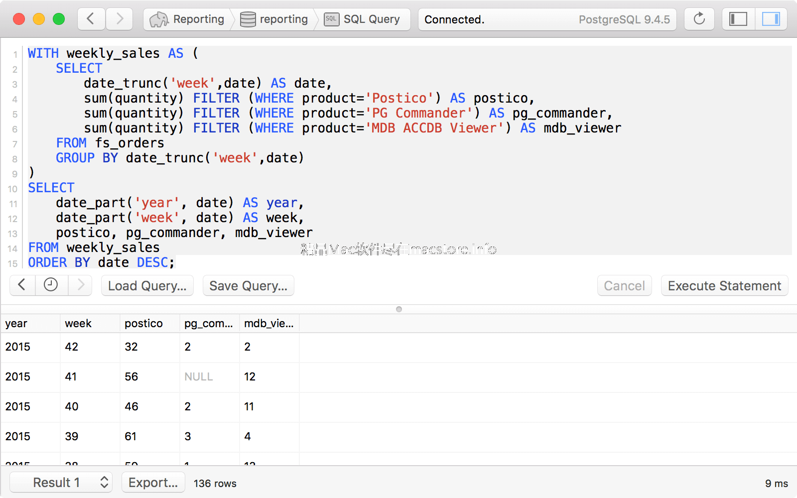The height and width of the screenshot is (498, 797).
Task: Open the reporting database breadcrumb
Action: 274,19
